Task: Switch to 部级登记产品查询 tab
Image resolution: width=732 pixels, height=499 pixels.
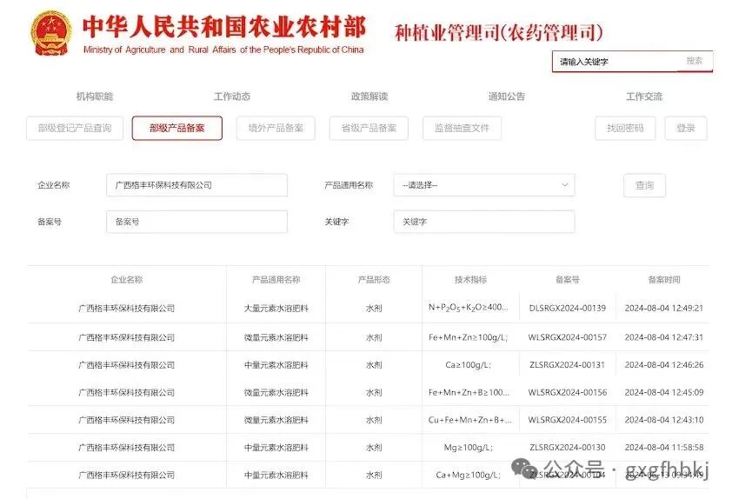Action: pos(75,128)
